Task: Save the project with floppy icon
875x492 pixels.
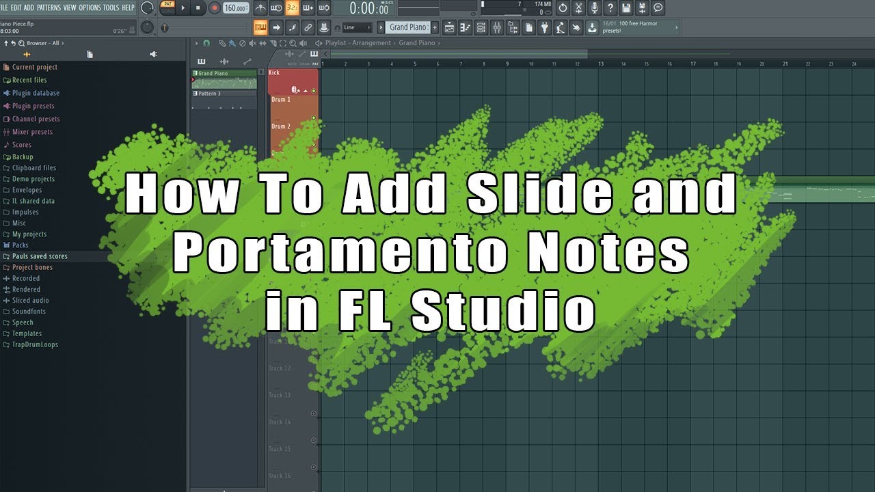Action: [x=626, y=8]
